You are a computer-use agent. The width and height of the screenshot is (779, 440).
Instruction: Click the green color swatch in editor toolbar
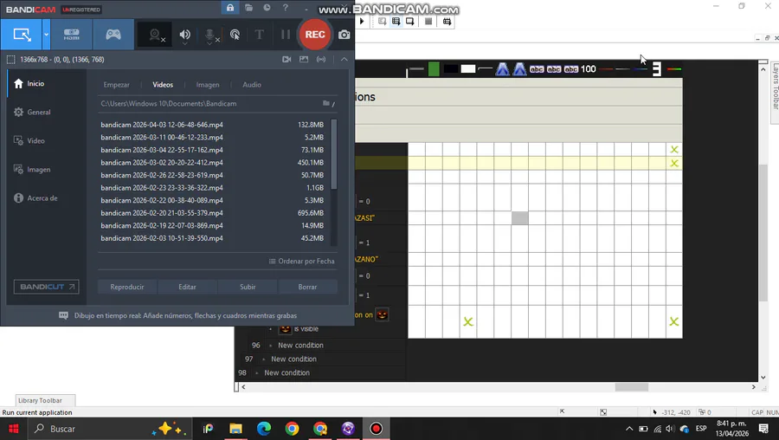point(434,69)
